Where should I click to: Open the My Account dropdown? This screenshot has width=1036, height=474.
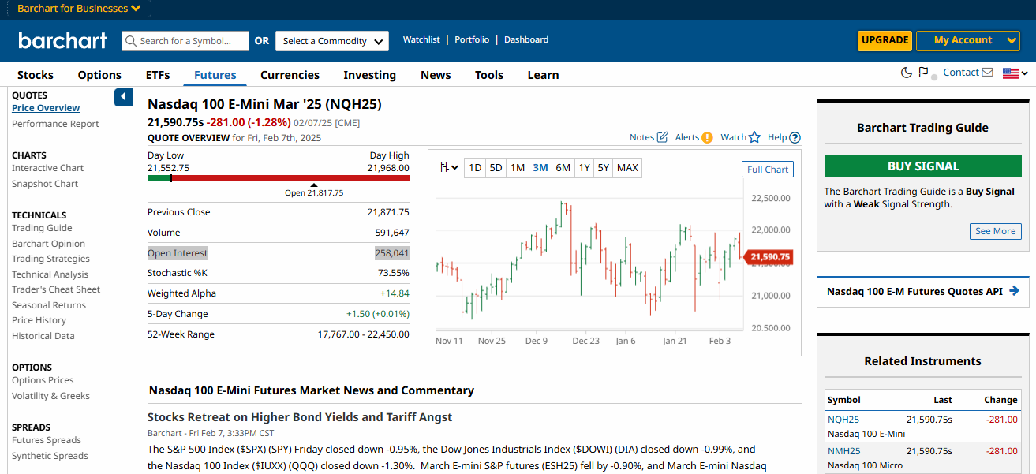[x=968, y=41]
